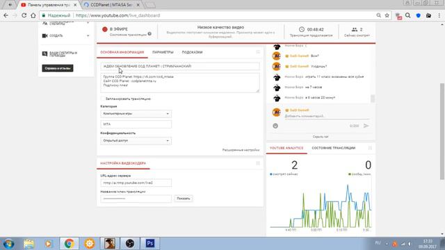The image size is (445, 250).
Task: Click the analytics viewers line chart
Action: tap(321, 206)
